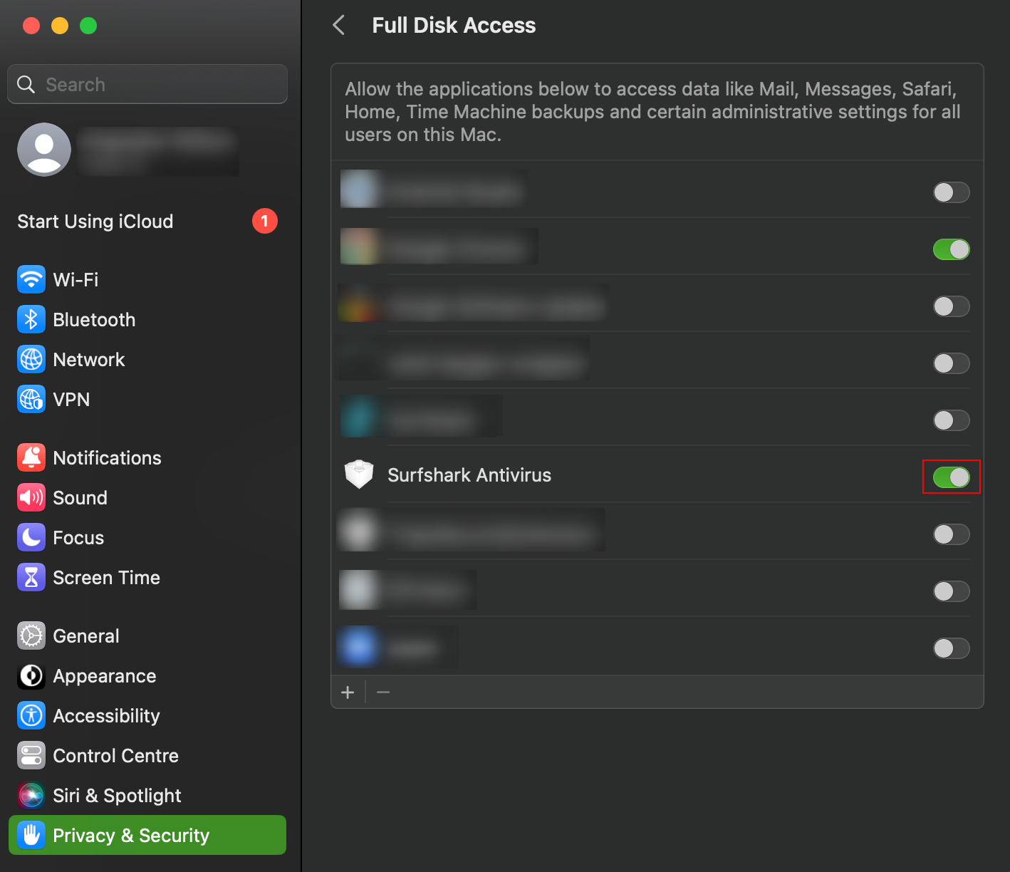
Task: Click the Wi-Fi icon in sidebar
Action: (x=31, y=279)
